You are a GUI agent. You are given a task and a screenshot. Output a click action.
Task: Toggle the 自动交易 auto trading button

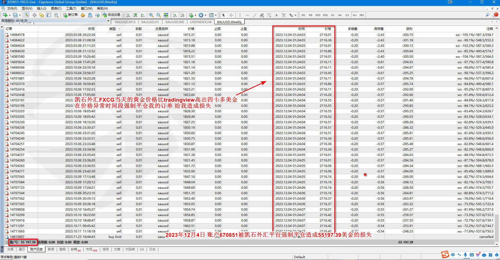111,15
